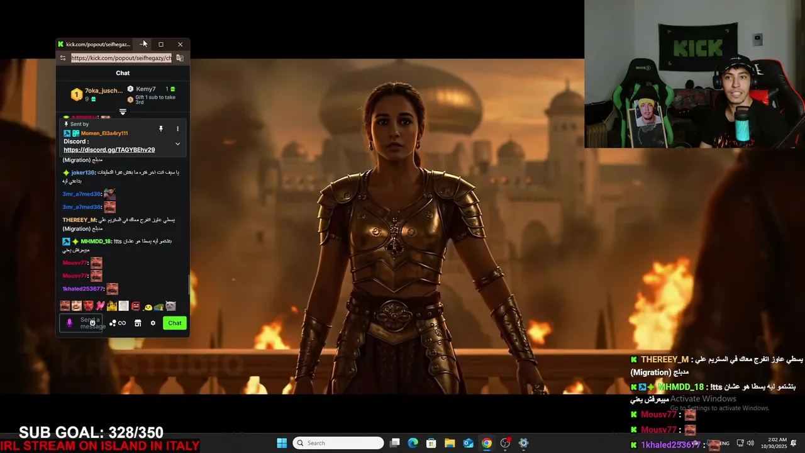Click the infinity points icon in chat

(122, 323)
